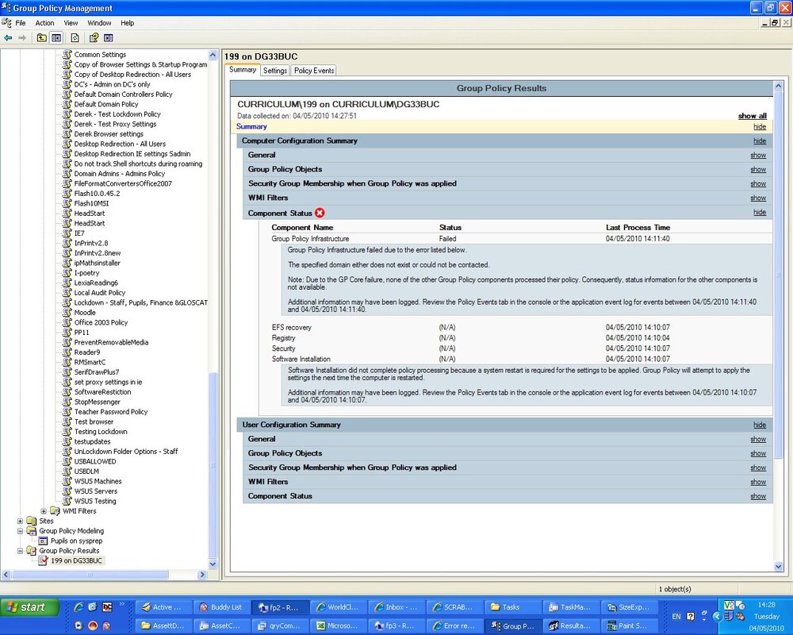Expand the WMI Filters tree node

(x=44, y=511)
